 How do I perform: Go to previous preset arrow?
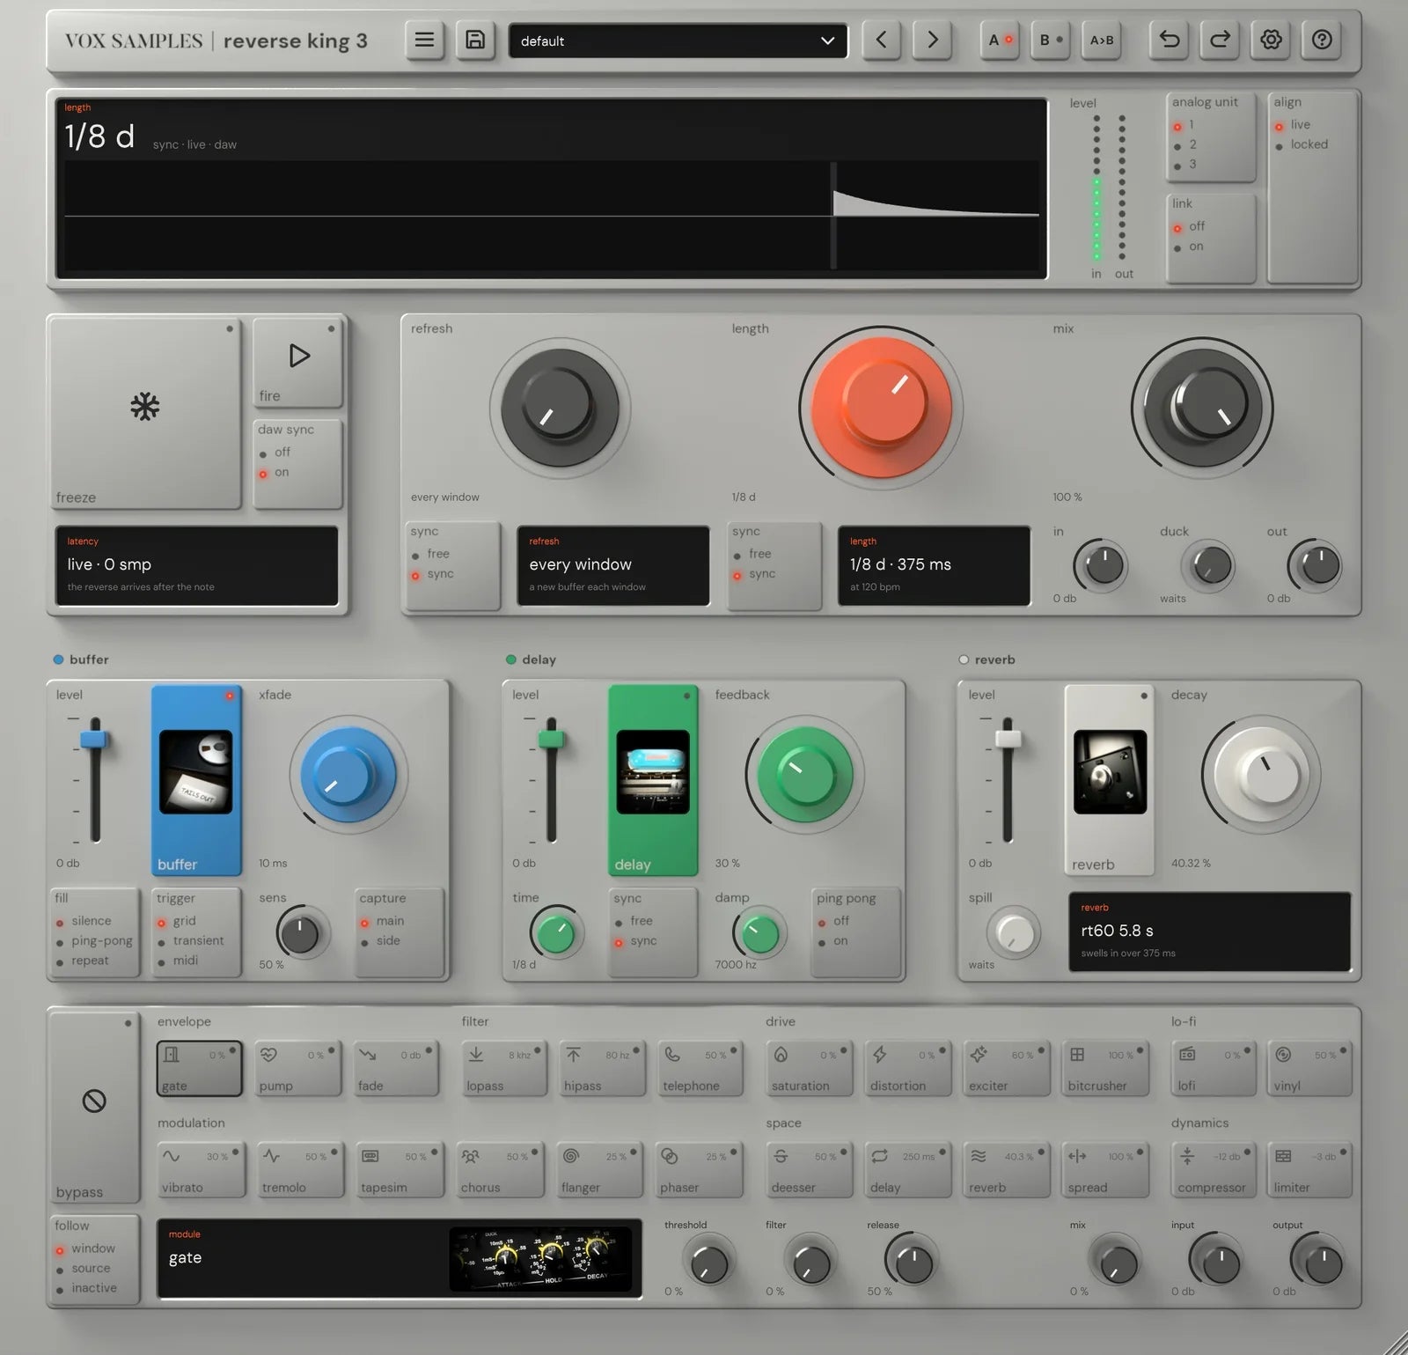[x=881, y=41]
